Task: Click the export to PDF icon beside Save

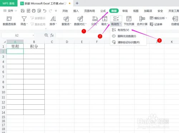Action: [28, 11]
